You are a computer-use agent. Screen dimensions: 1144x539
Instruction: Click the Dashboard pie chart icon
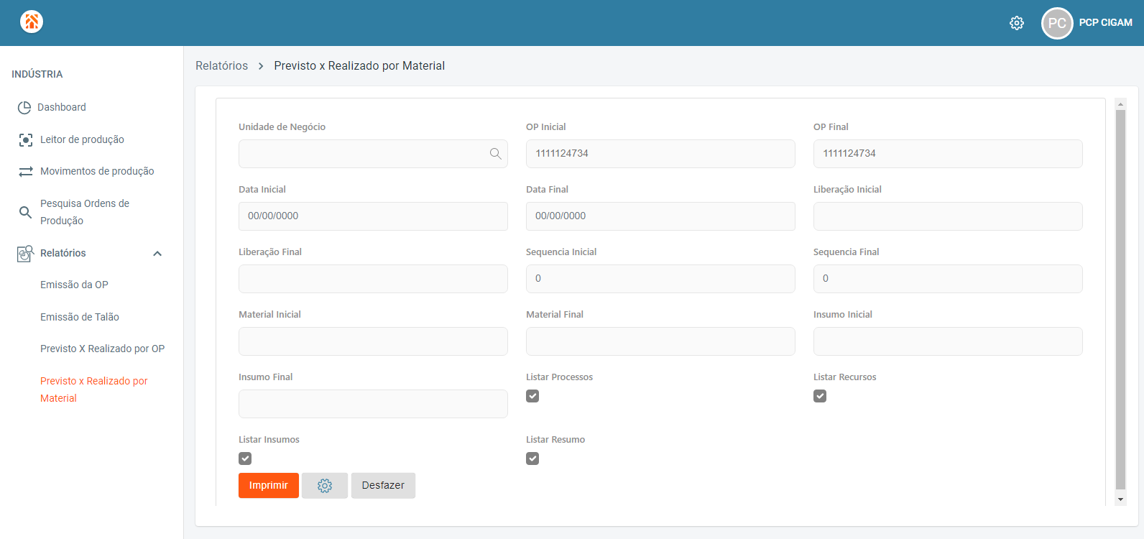[x=24, y=107]
